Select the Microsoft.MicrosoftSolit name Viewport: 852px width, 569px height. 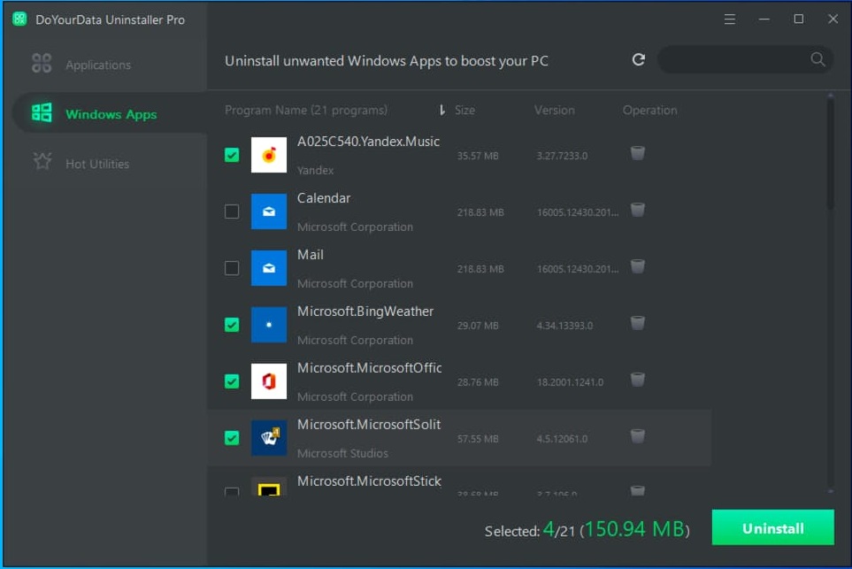369,425
